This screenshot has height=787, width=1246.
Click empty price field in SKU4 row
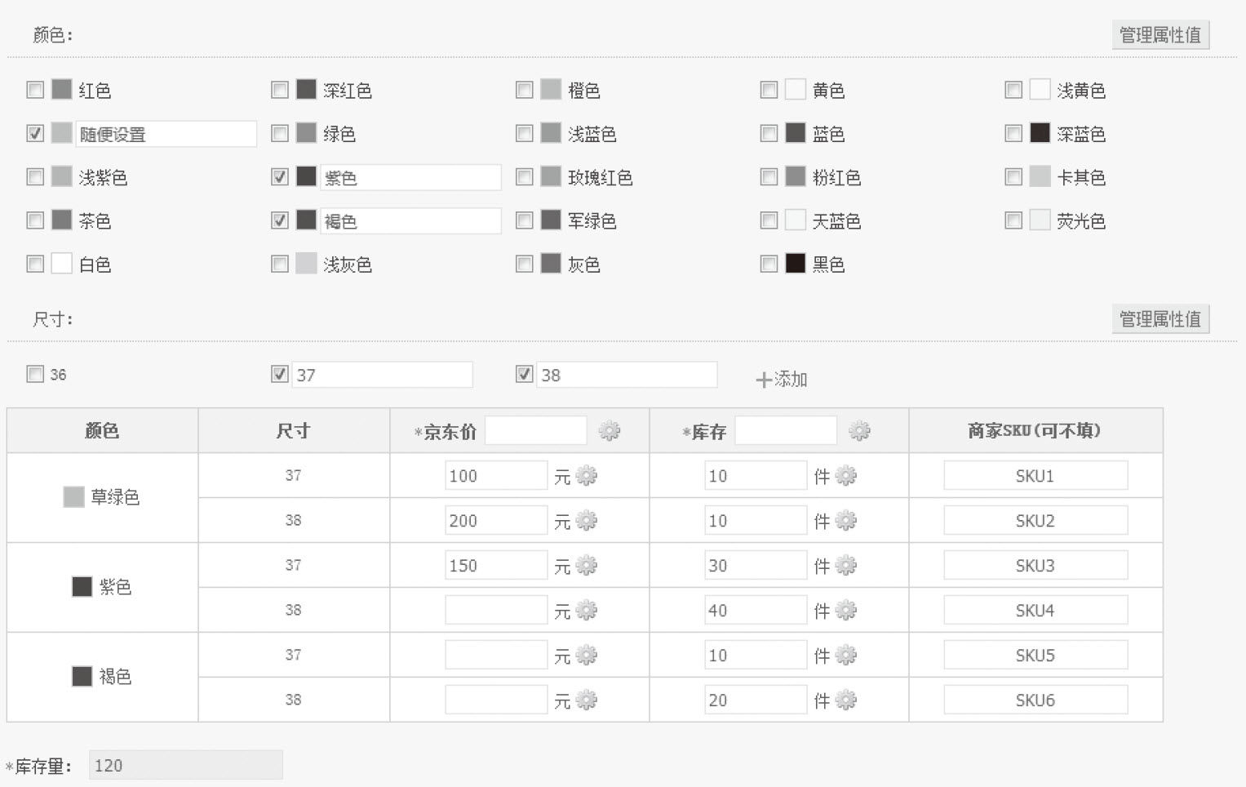[496, 611]
